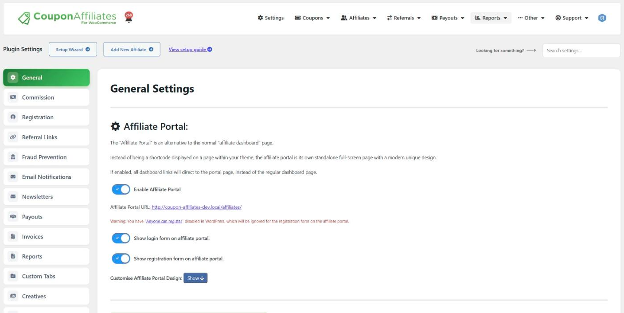The height and width of the screenshot is (313, 624).
Task: Switch to the Newsletters tab
Action: pos(47,196)
